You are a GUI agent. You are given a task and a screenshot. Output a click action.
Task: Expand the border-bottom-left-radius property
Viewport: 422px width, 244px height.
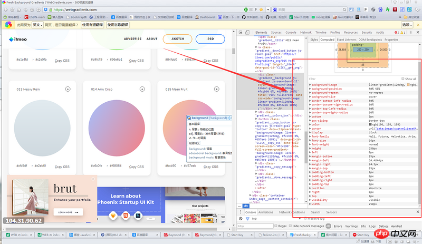310,101
